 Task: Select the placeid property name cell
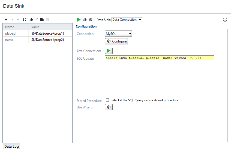[16, 34]
